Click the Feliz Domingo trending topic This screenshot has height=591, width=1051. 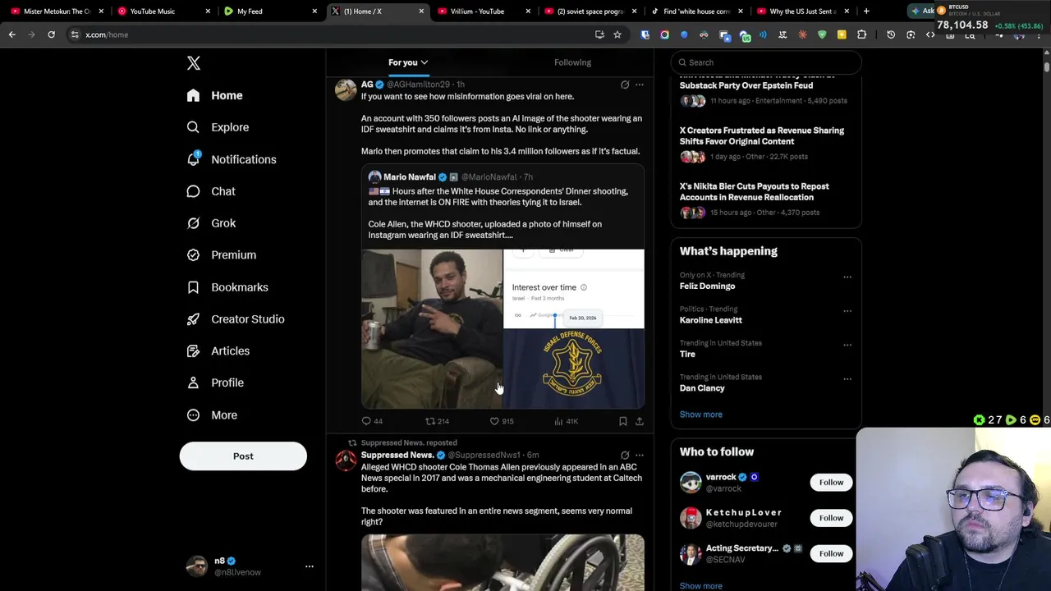(x=708, y=286)
